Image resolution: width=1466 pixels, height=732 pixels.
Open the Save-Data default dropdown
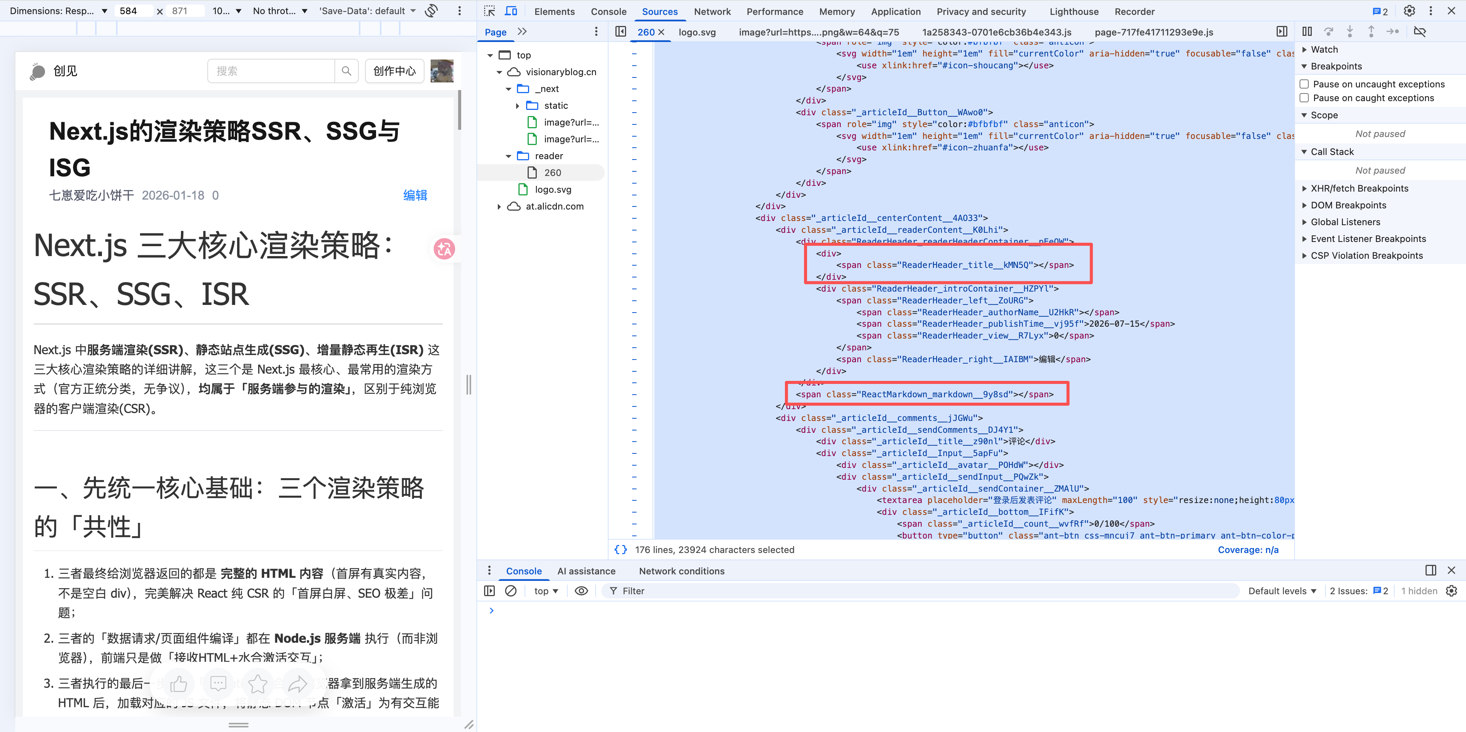[367, 11]
